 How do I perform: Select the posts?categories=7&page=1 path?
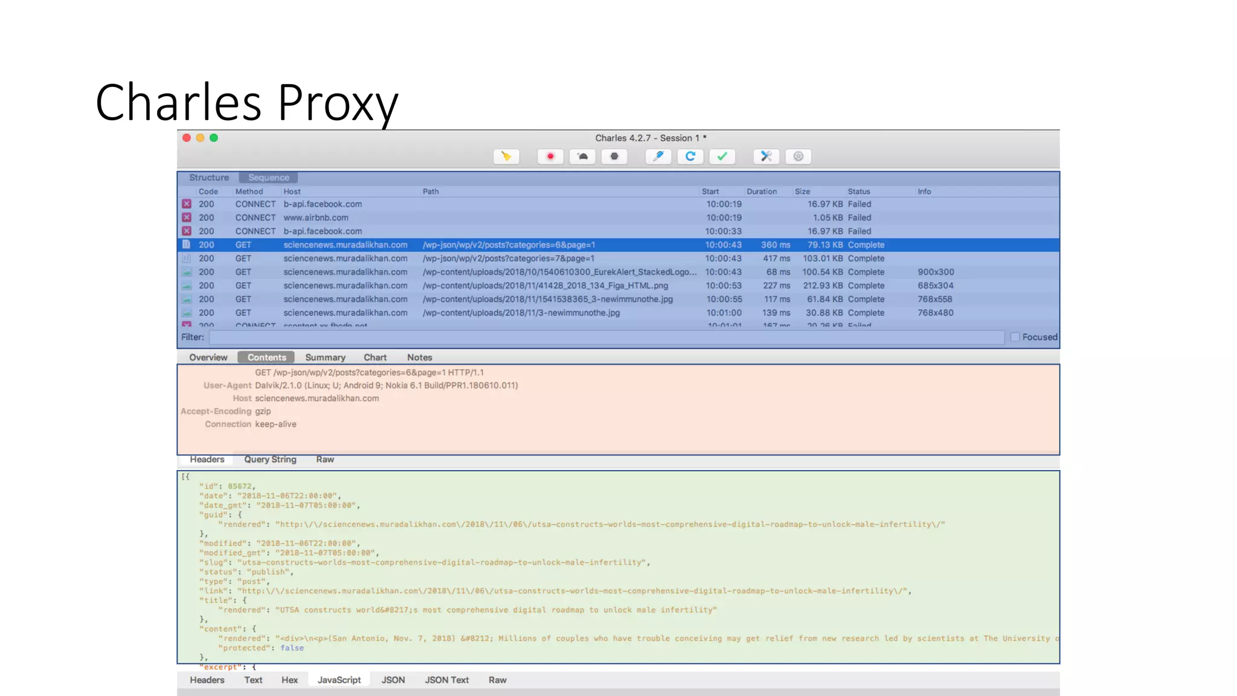click(509, 259)
